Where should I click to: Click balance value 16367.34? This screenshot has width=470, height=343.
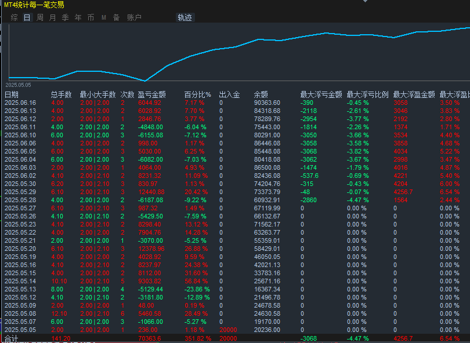tap(267, 290)
